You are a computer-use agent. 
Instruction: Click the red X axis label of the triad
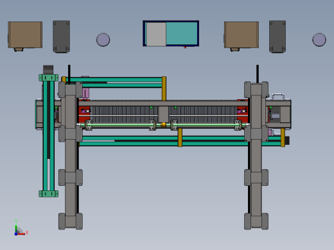(27, 233)
